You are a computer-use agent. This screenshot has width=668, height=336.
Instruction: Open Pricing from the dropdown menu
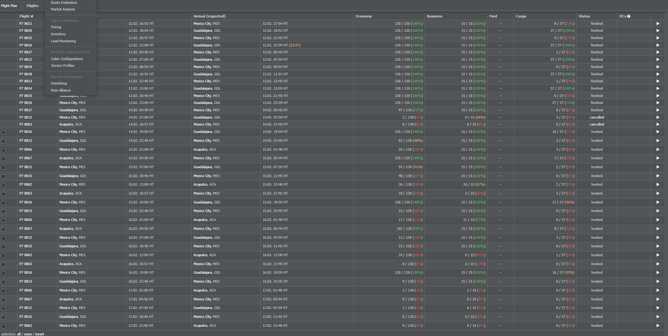[x=56, y=27]
